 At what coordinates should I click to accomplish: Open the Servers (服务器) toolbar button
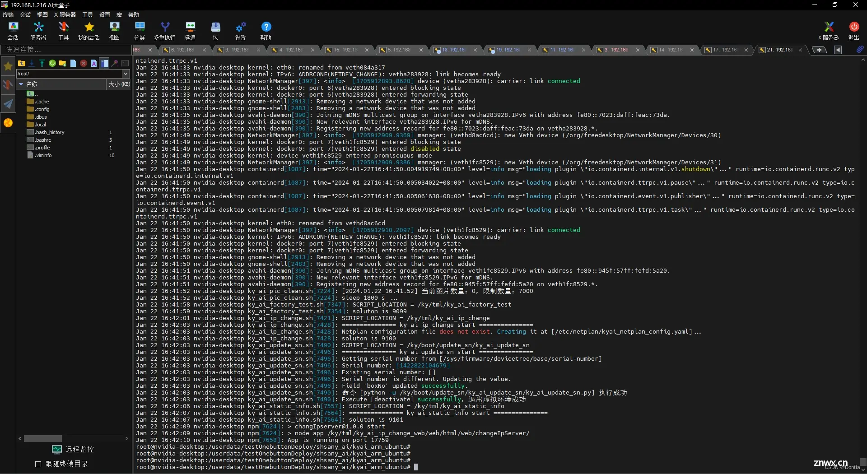38,31
